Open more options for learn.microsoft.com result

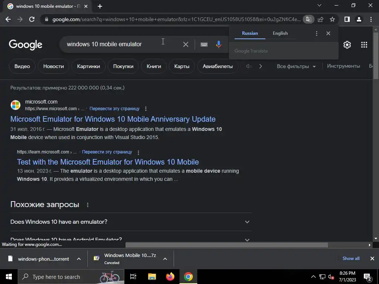(138, 152)
